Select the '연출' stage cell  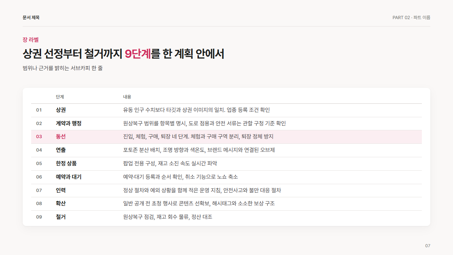(x=61, y=150)
